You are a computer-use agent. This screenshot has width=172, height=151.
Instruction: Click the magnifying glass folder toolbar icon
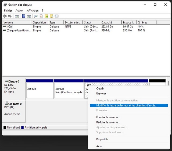pos(51,16)
